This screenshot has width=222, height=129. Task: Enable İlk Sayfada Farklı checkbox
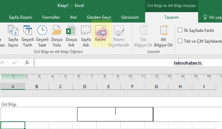(180, 30)
